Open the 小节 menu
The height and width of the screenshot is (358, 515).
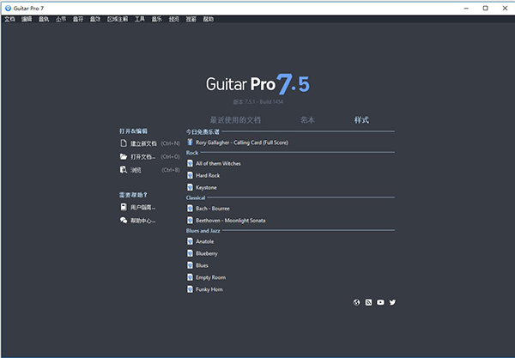tap(61, 19)
